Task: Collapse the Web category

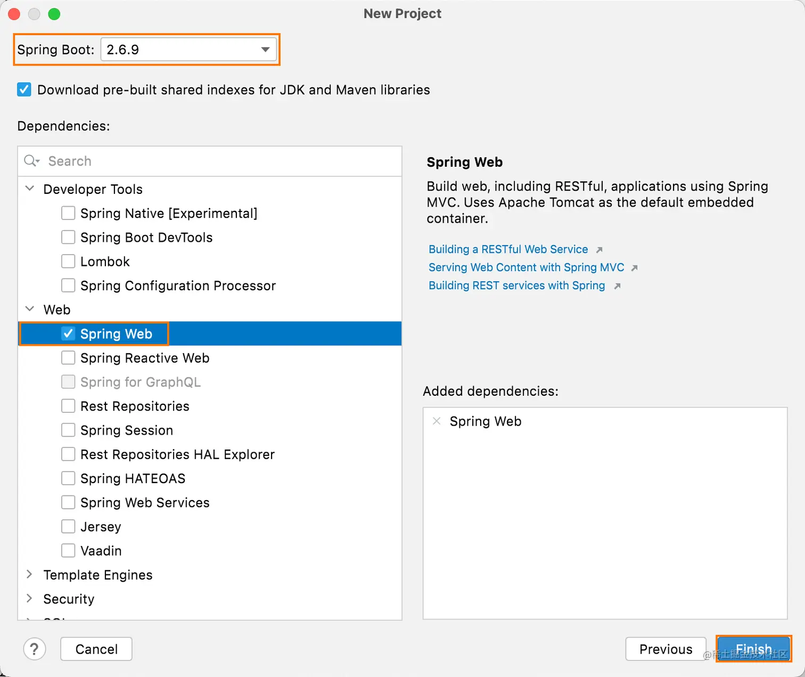Action: coord(30,309)
